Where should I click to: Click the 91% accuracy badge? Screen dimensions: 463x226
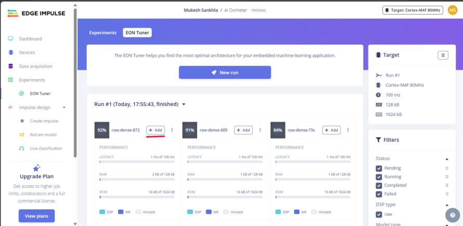tap(190, 130)
